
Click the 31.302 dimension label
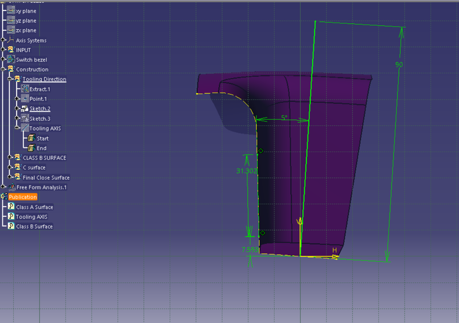246,171
